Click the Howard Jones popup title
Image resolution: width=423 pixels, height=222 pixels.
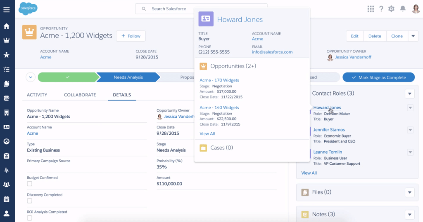click(x=240, y=19)
